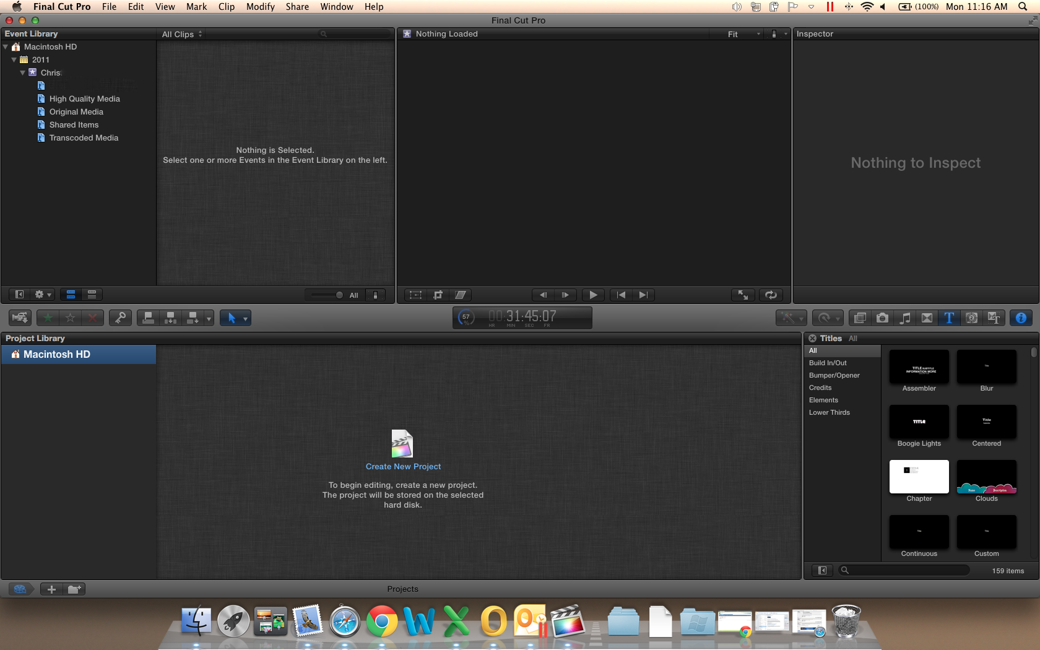
Task: Select Lower Thirds titles category
Action: pos(830,412)
